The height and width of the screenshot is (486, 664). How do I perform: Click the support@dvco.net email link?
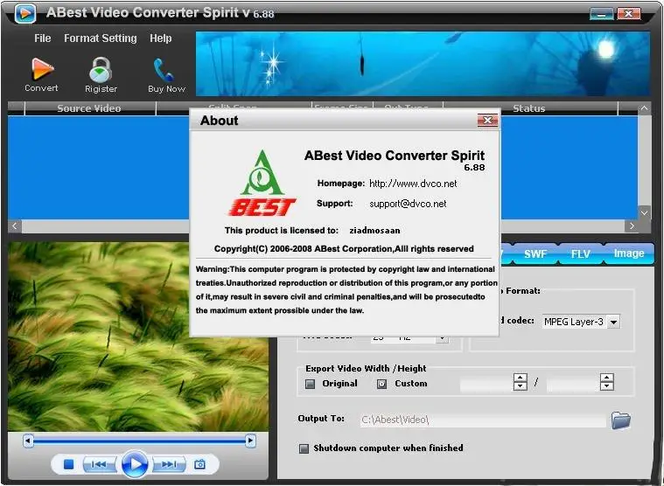[408, 204]
